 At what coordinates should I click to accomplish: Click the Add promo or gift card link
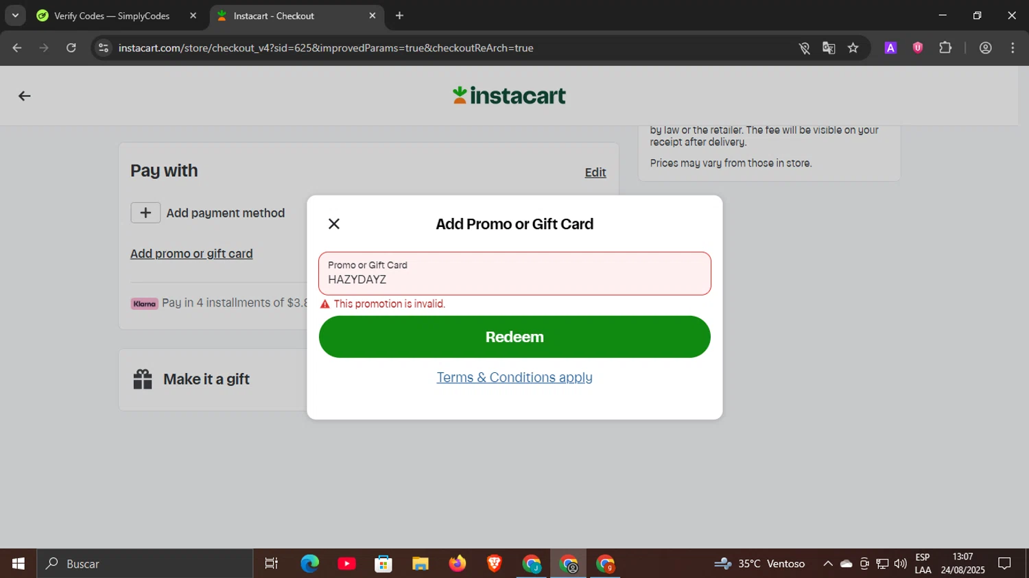coord(191,254)
